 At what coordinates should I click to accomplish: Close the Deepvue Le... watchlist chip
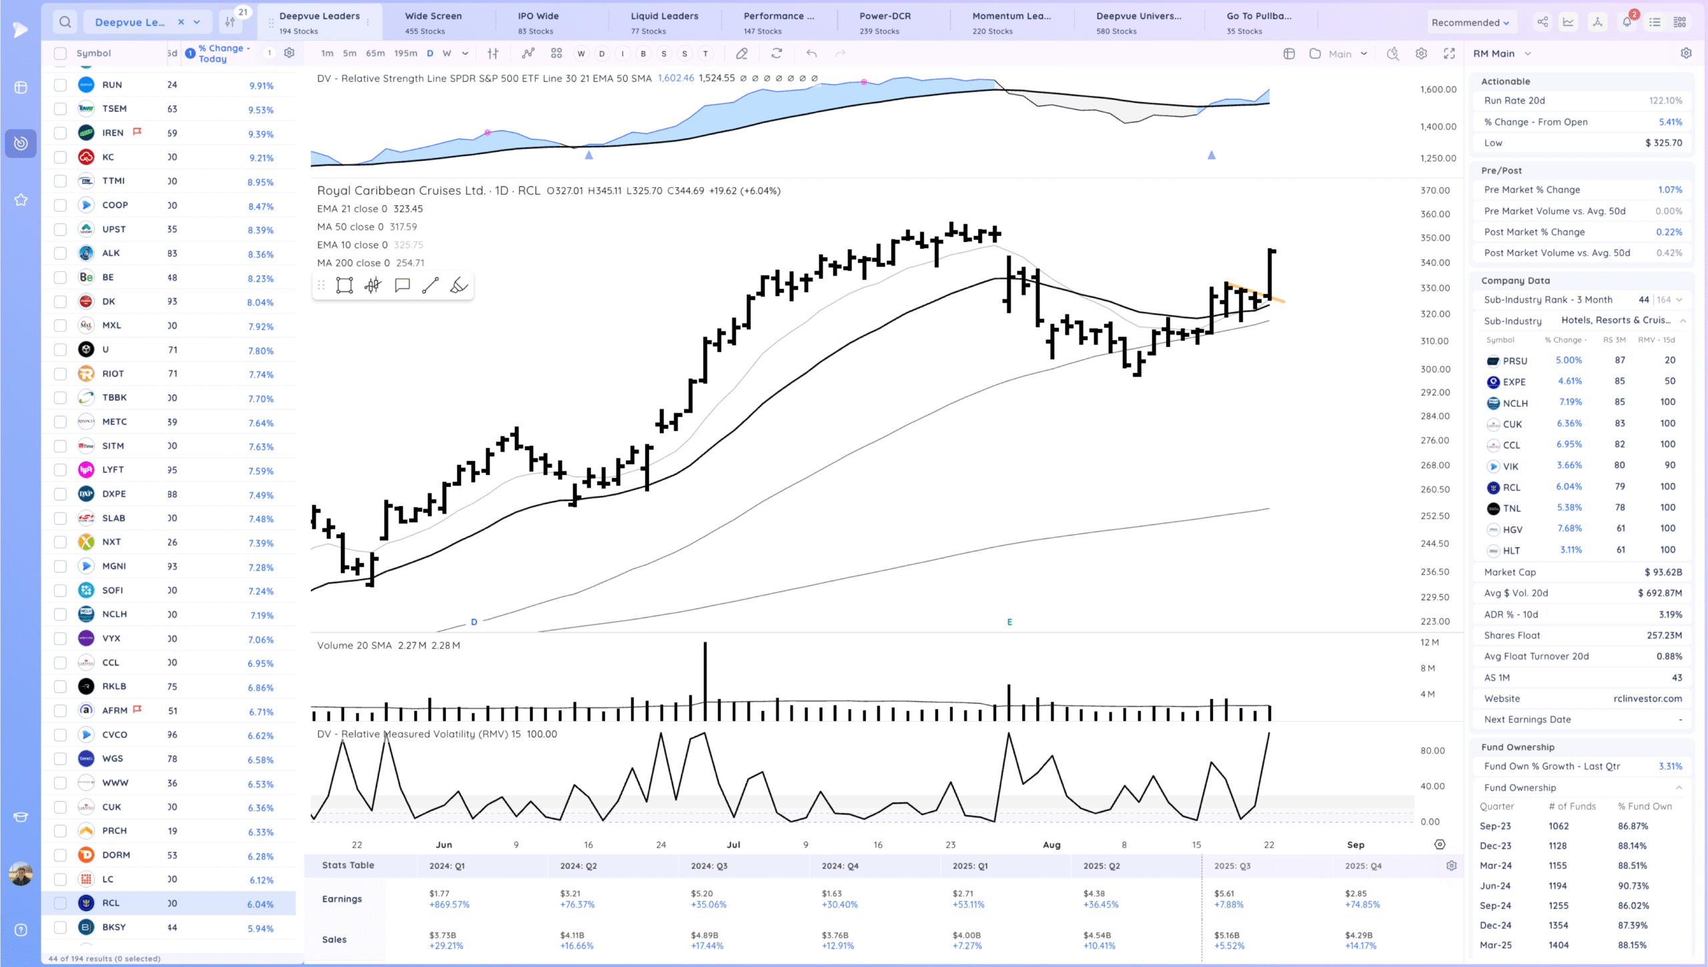coord(181,22)
